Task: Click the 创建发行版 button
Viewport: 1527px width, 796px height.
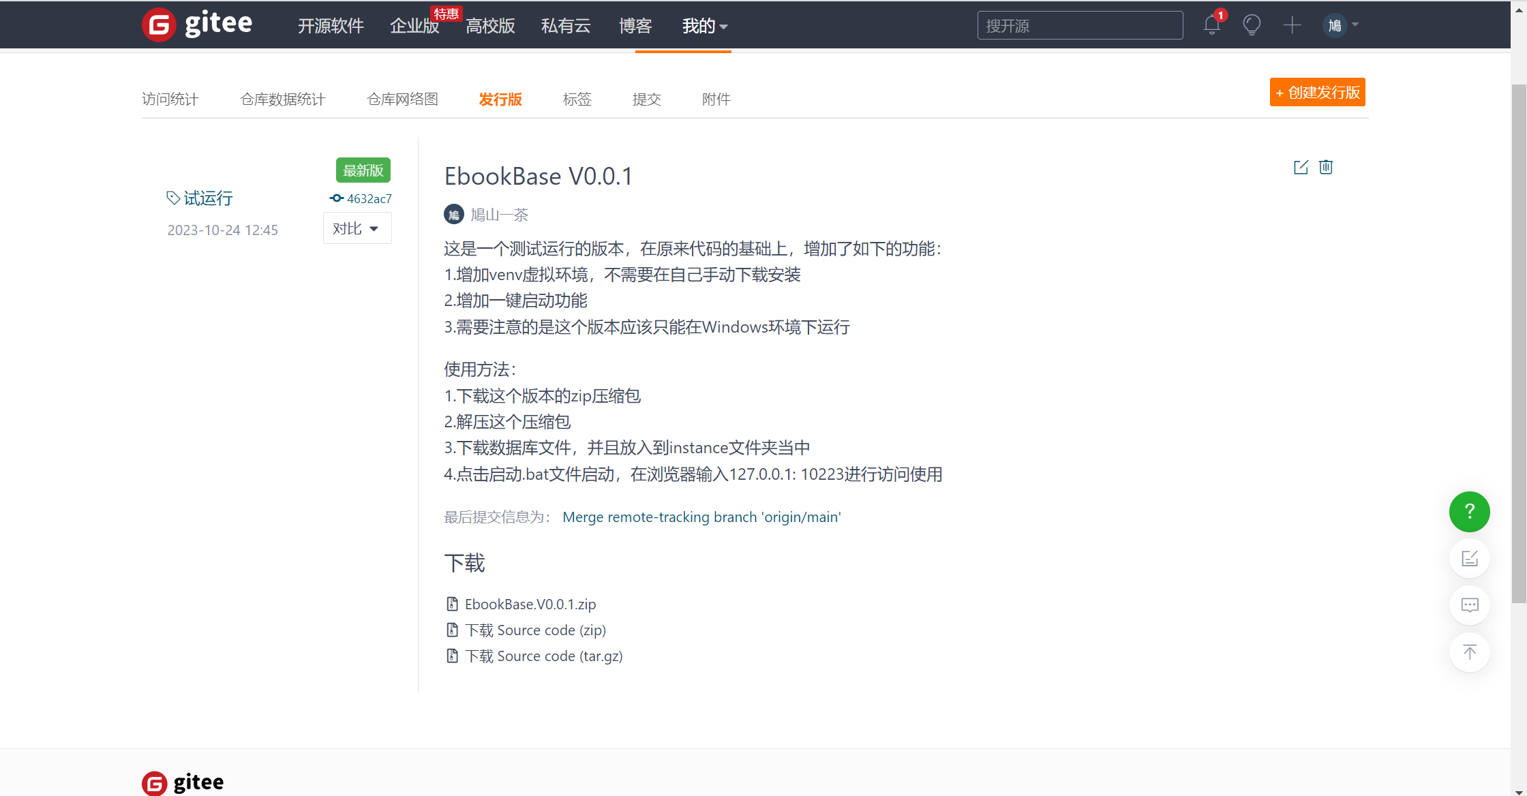Action: (1317, 92)
